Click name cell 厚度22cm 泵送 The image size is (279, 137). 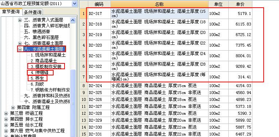point(159,128)
